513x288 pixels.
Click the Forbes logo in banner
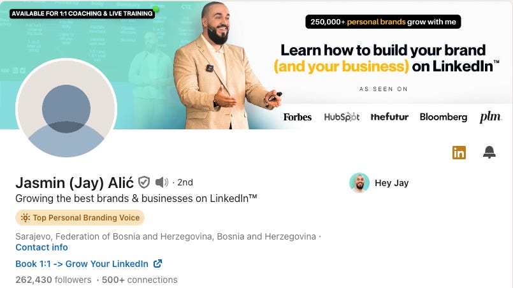click(x=298, y=117)
